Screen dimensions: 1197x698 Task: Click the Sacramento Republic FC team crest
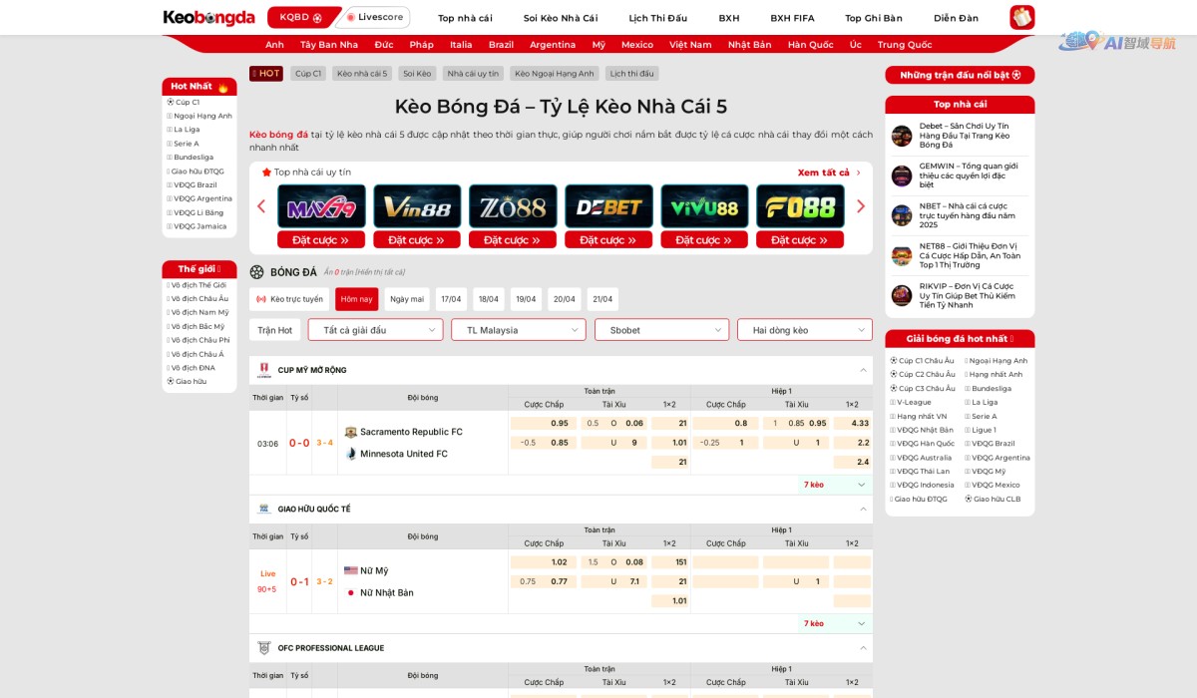[x=350, y=433]
